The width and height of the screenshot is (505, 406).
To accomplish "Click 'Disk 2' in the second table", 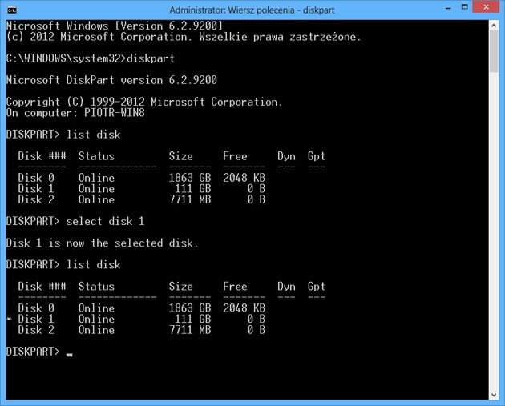I will (x=36, y=330).
